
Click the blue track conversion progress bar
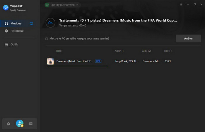point(77,66)
